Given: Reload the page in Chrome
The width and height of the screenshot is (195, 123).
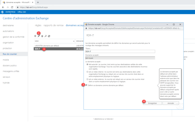Looking at the screenshot, I should [12, 7].
